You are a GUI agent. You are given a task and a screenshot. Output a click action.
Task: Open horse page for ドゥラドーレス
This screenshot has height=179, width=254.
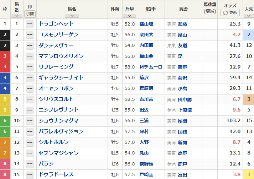point(56,174)
